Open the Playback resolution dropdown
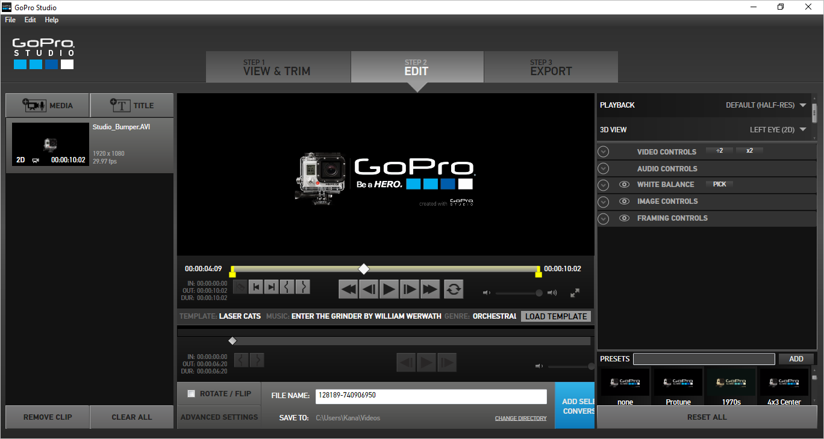 click(x=766, y=105)
